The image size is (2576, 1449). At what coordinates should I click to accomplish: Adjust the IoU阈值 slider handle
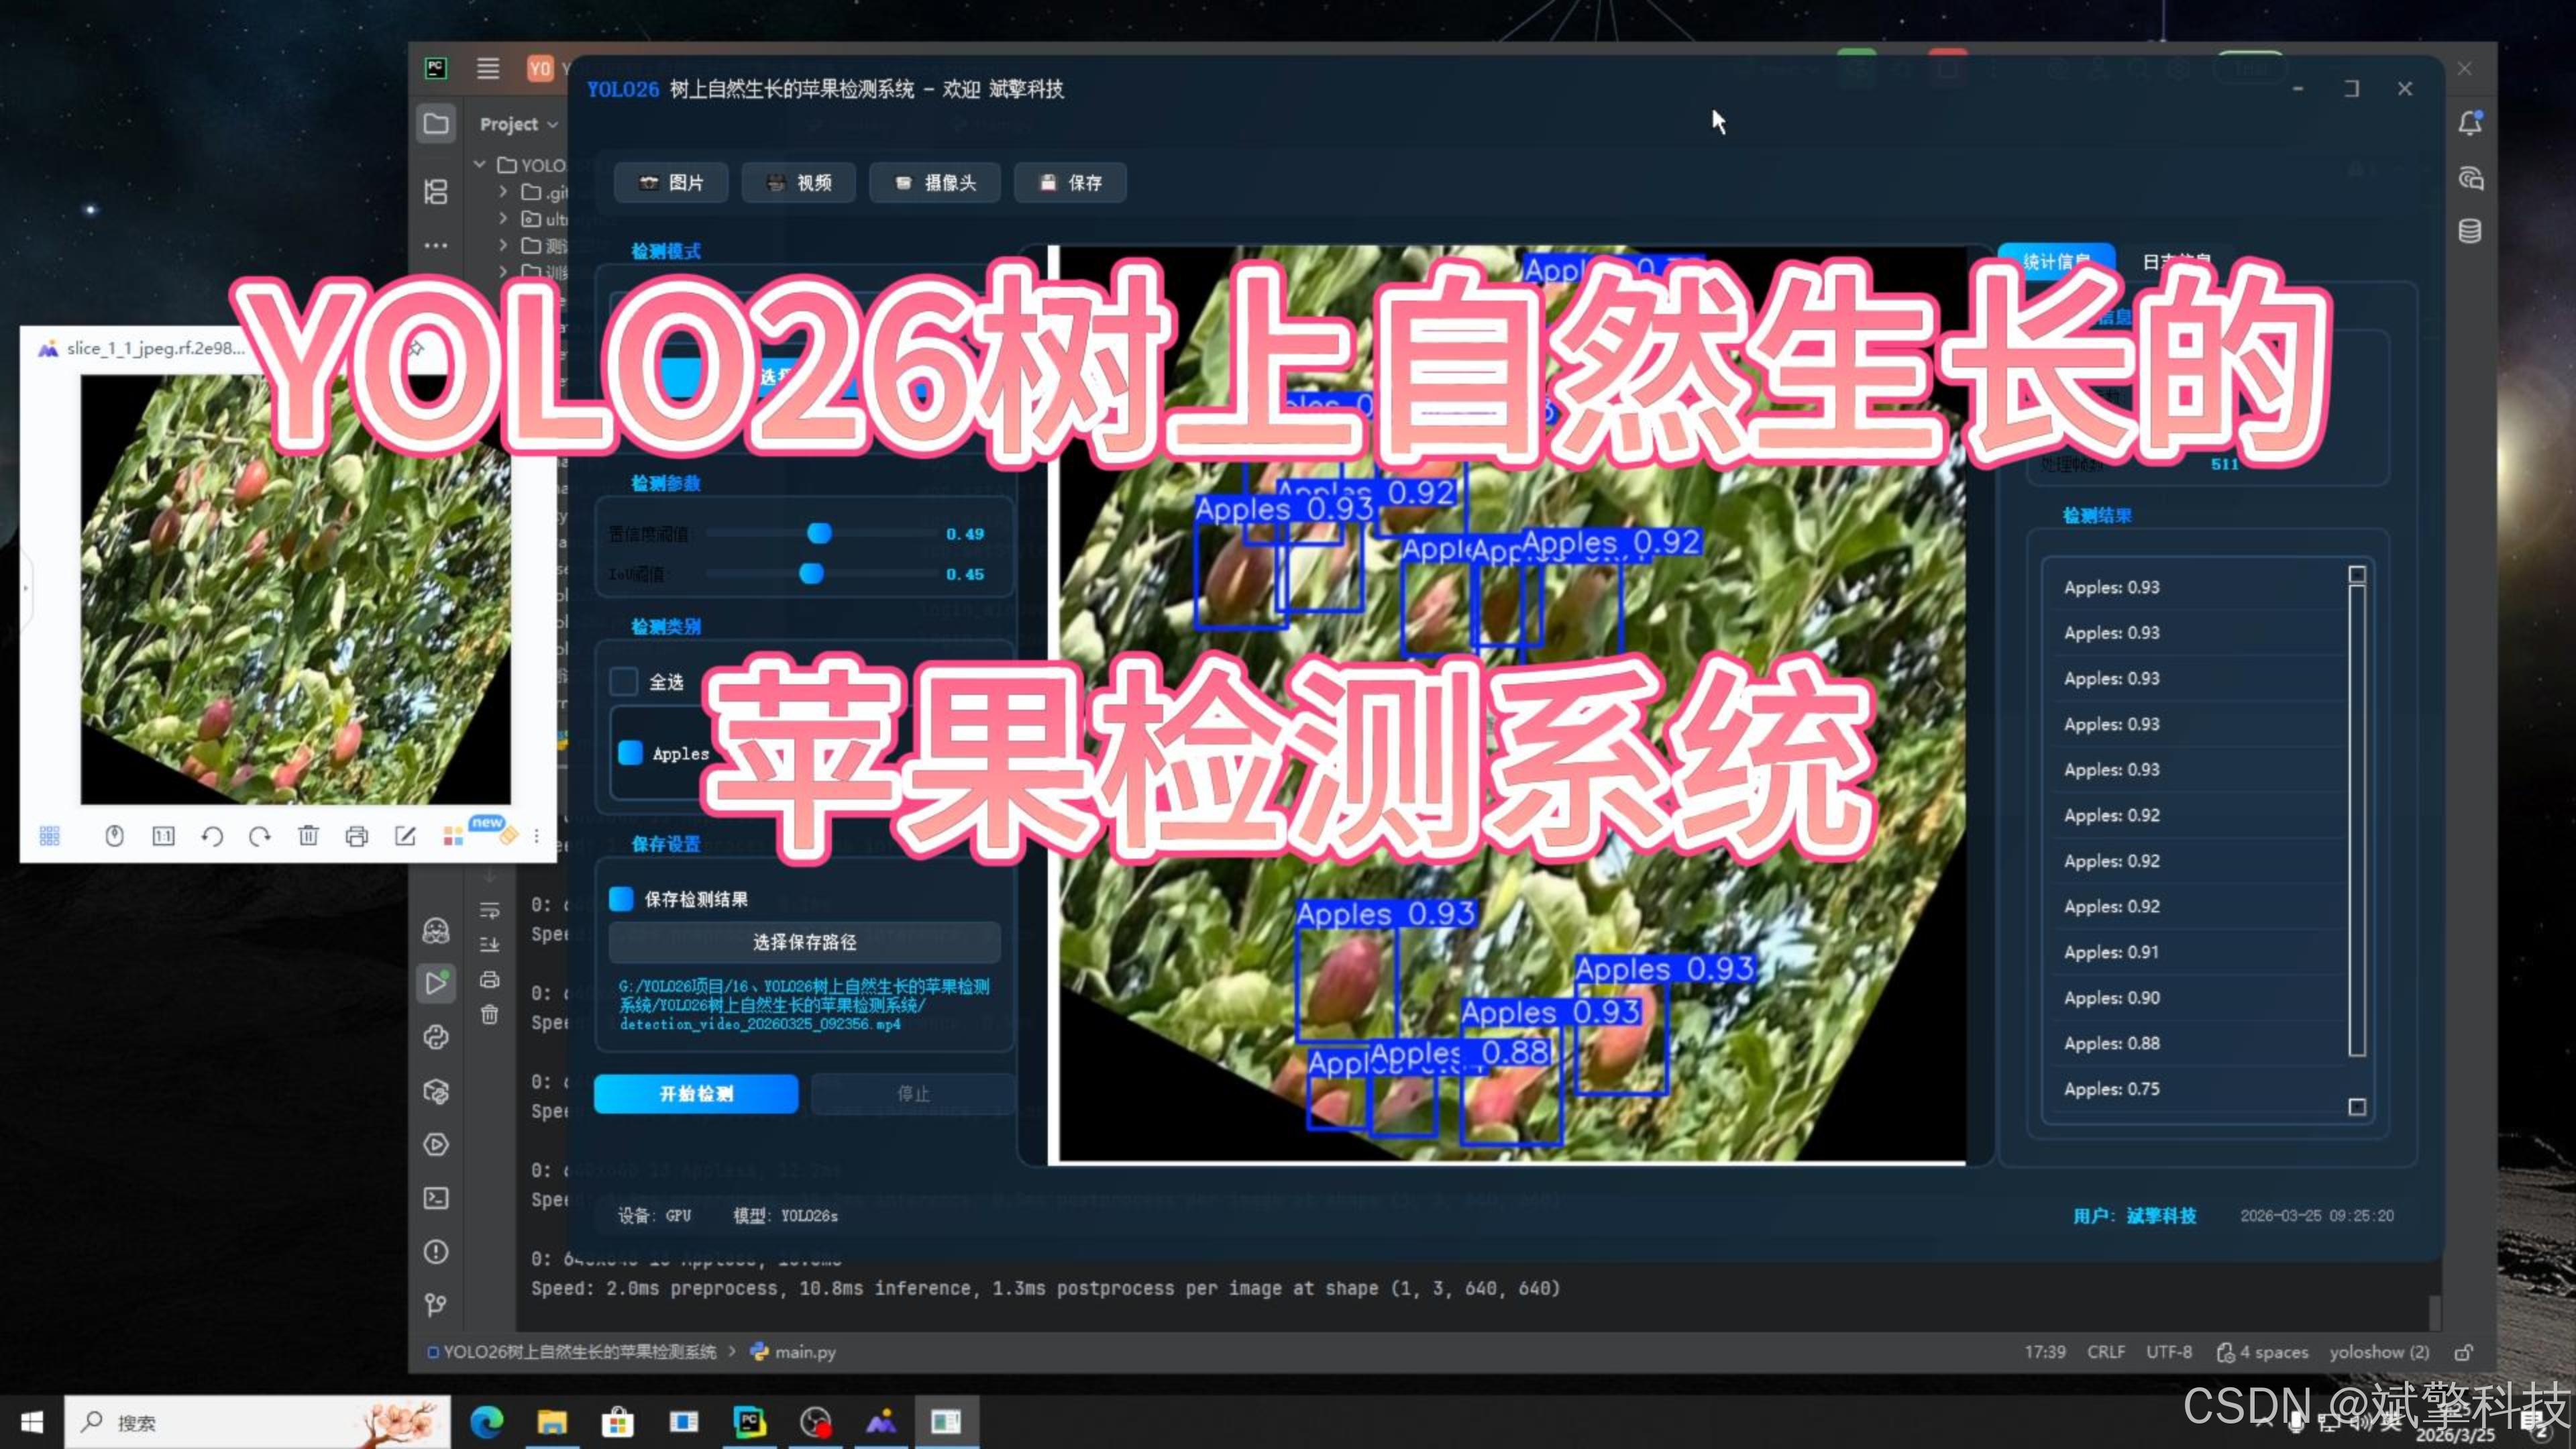pyautogui.click(x=811, y=573)
